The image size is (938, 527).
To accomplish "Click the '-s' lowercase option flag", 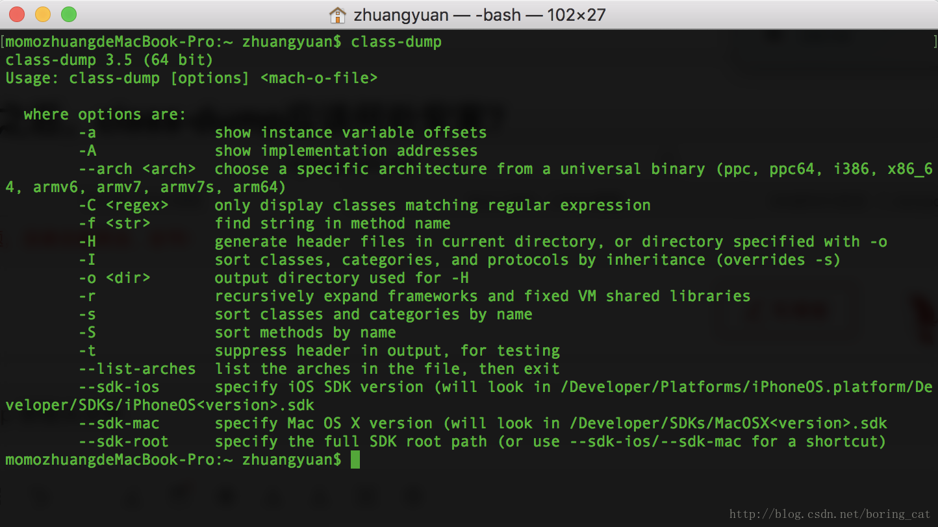I will point(87,315).
